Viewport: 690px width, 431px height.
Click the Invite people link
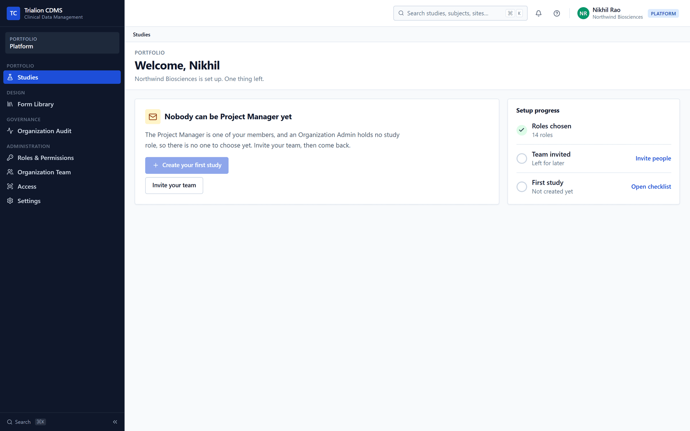pyautogui.click(x=653, y=158)
